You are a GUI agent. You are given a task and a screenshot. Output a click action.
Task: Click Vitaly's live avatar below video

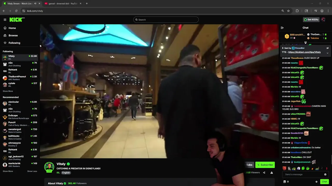[49, 167]
